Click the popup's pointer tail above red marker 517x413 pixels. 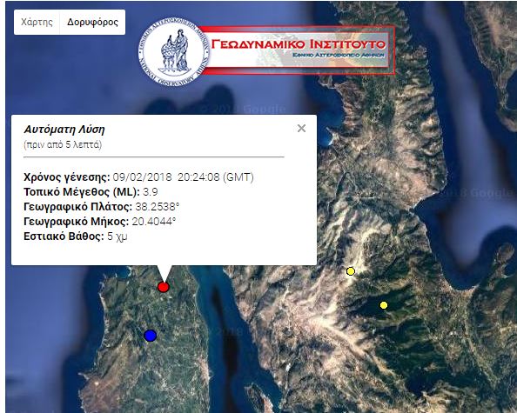point(164,273)
